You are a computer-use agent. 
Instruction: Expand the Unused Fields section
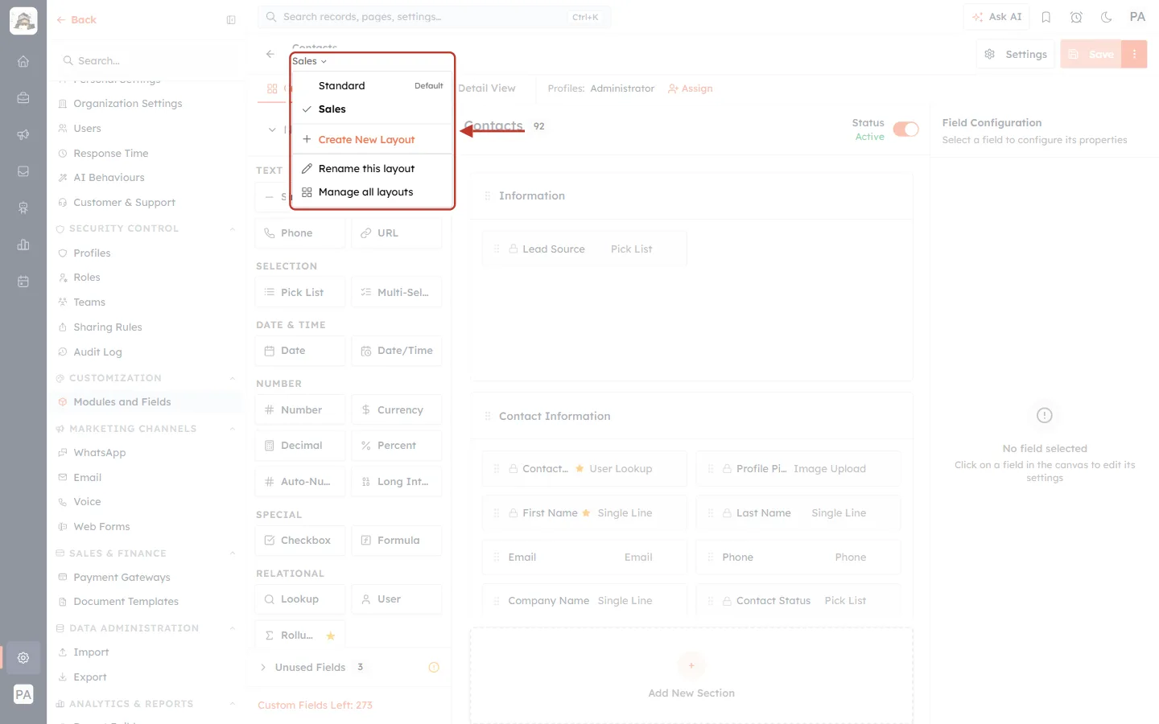[263, 668]
